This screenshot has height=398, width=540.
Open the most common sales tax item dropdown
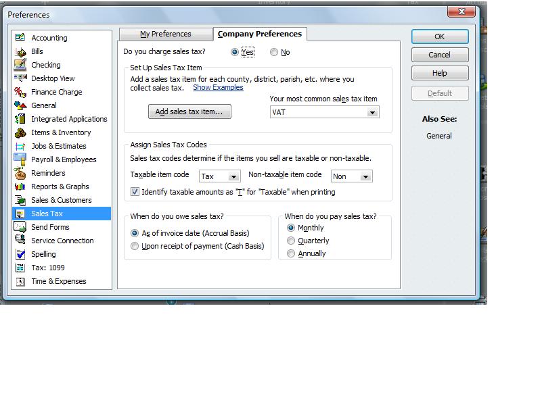(x=372, y=112)
